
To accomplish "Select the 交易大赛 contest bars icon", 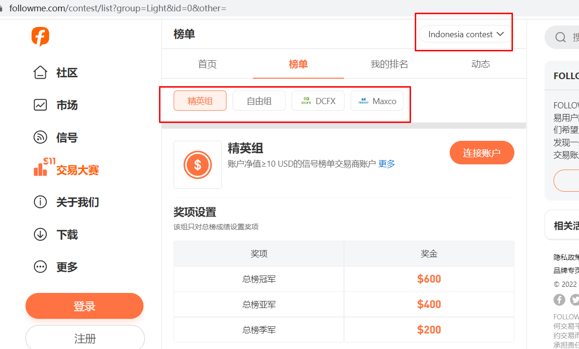I will pyautogui.click(x=41, y=168).
